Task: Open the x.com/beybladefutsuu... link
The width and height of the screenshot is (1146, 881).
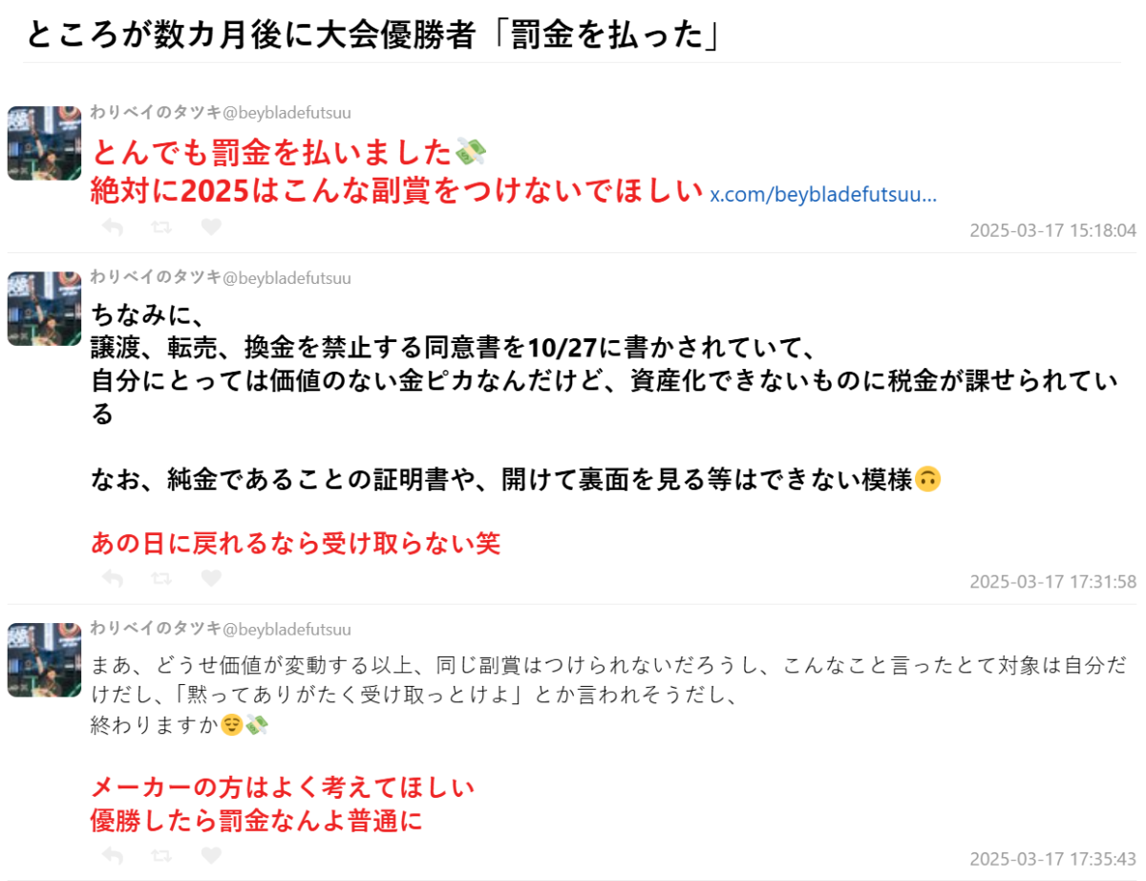Action: [x=823, y=195]
